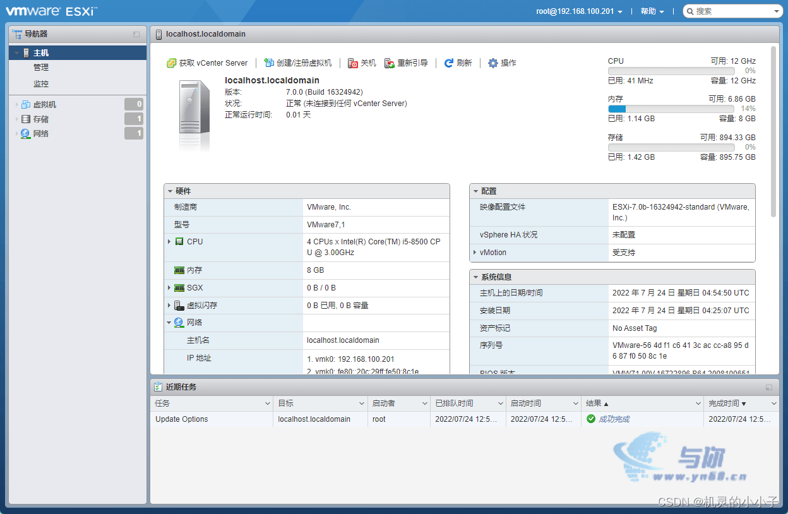This screenshot has width=788, height=514.
Task: Click the CPU usage bar
Action: tap(671, 71)
